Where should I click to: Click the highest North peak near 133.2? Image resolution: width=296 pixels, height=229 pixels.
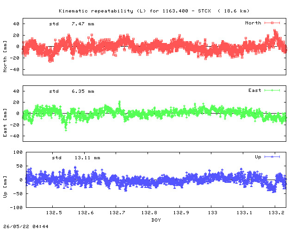point(274,30)
